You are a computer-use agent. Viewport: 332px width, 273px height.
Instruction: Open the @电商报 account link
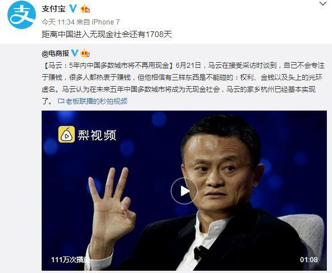(x=55, y=54)
